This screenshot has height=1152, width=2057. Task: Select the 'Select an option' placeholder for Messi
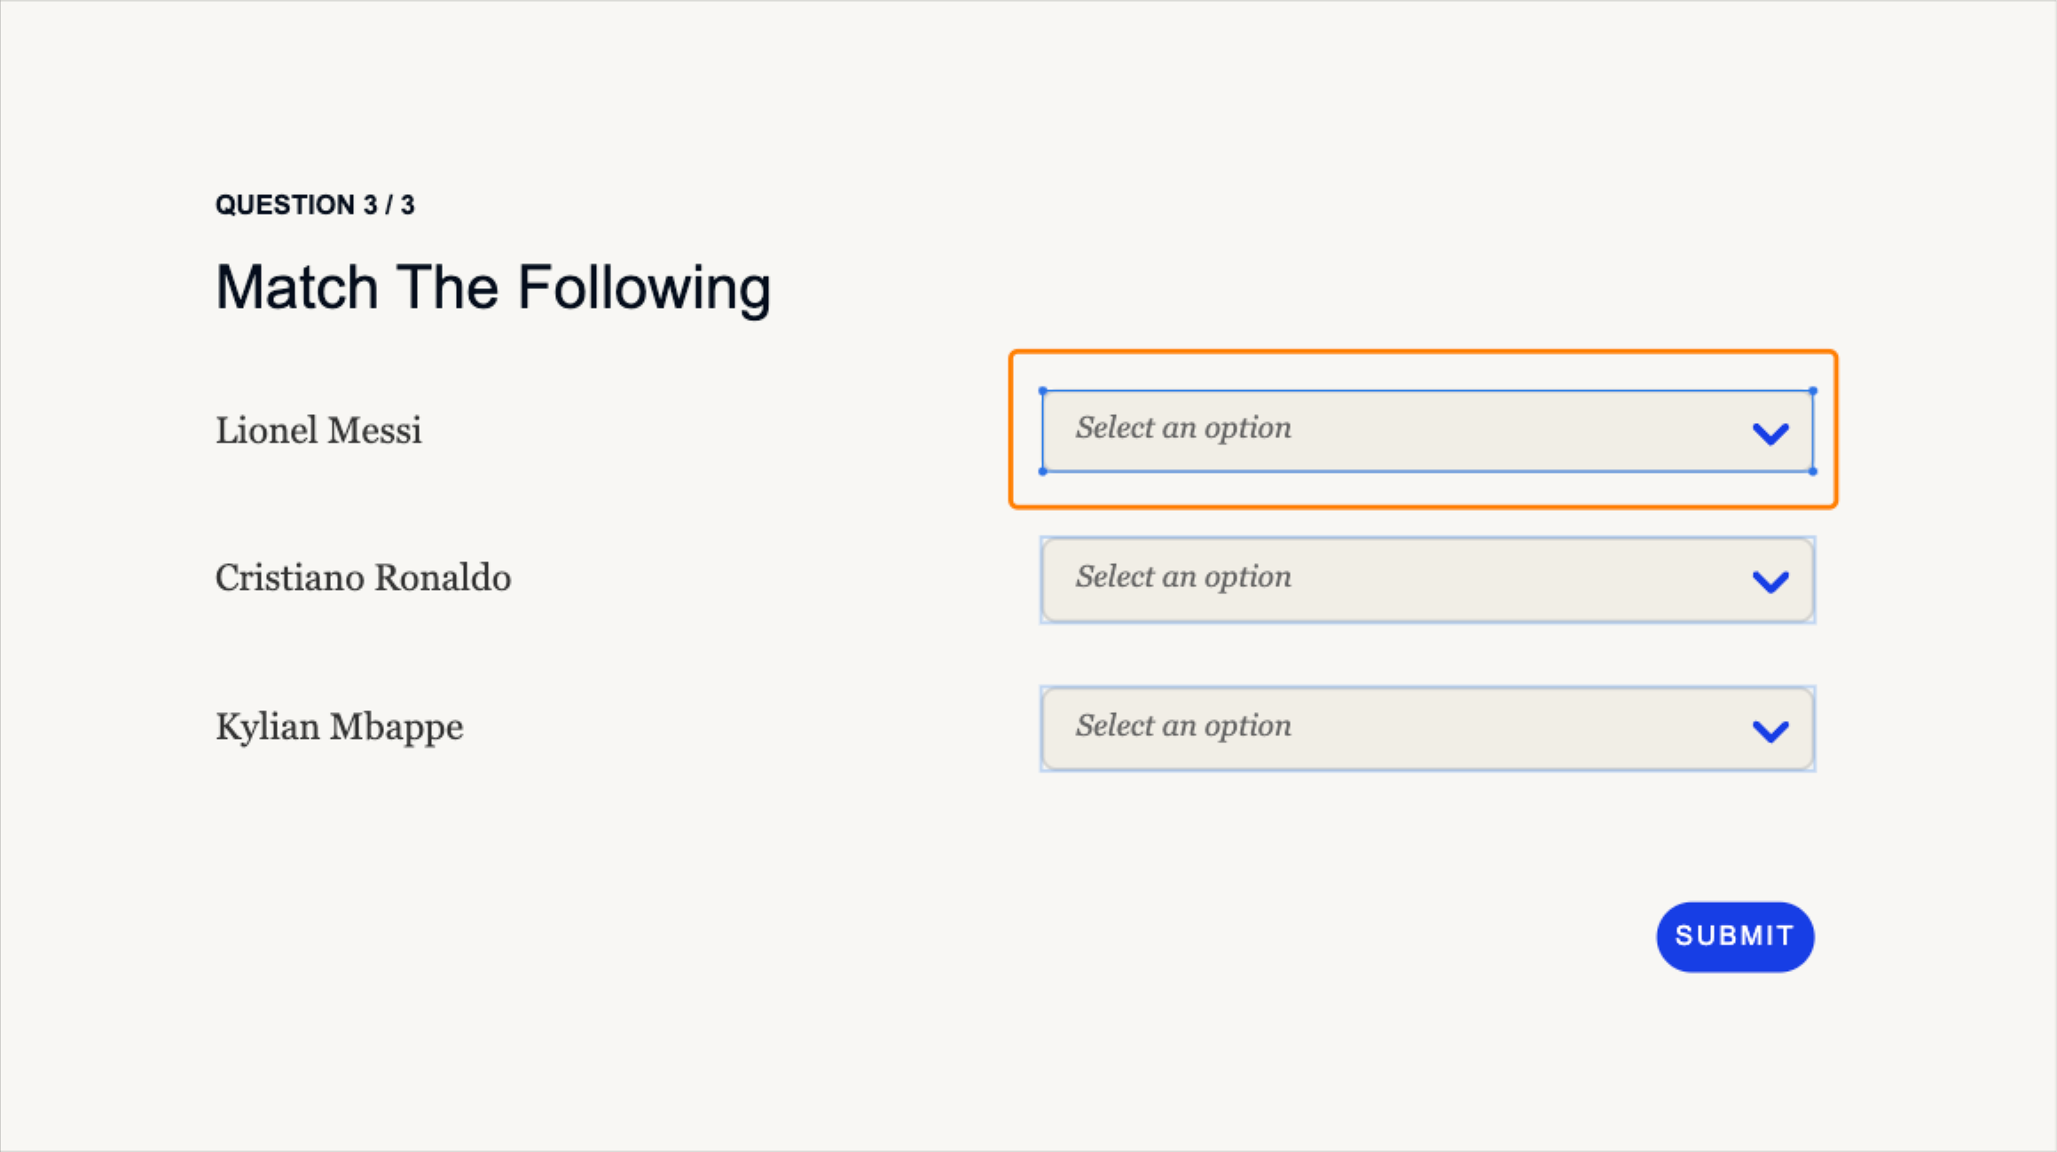pos(1183,428)
